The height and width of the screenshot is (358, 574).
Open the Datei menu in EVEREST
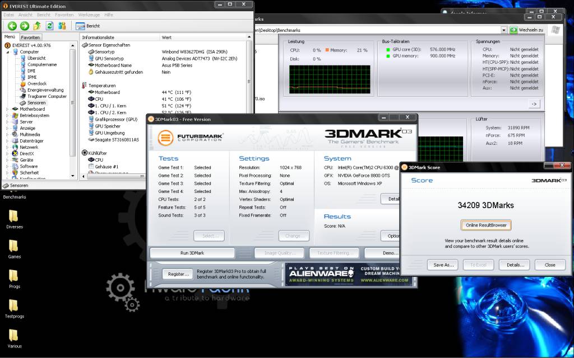[8, 15]
